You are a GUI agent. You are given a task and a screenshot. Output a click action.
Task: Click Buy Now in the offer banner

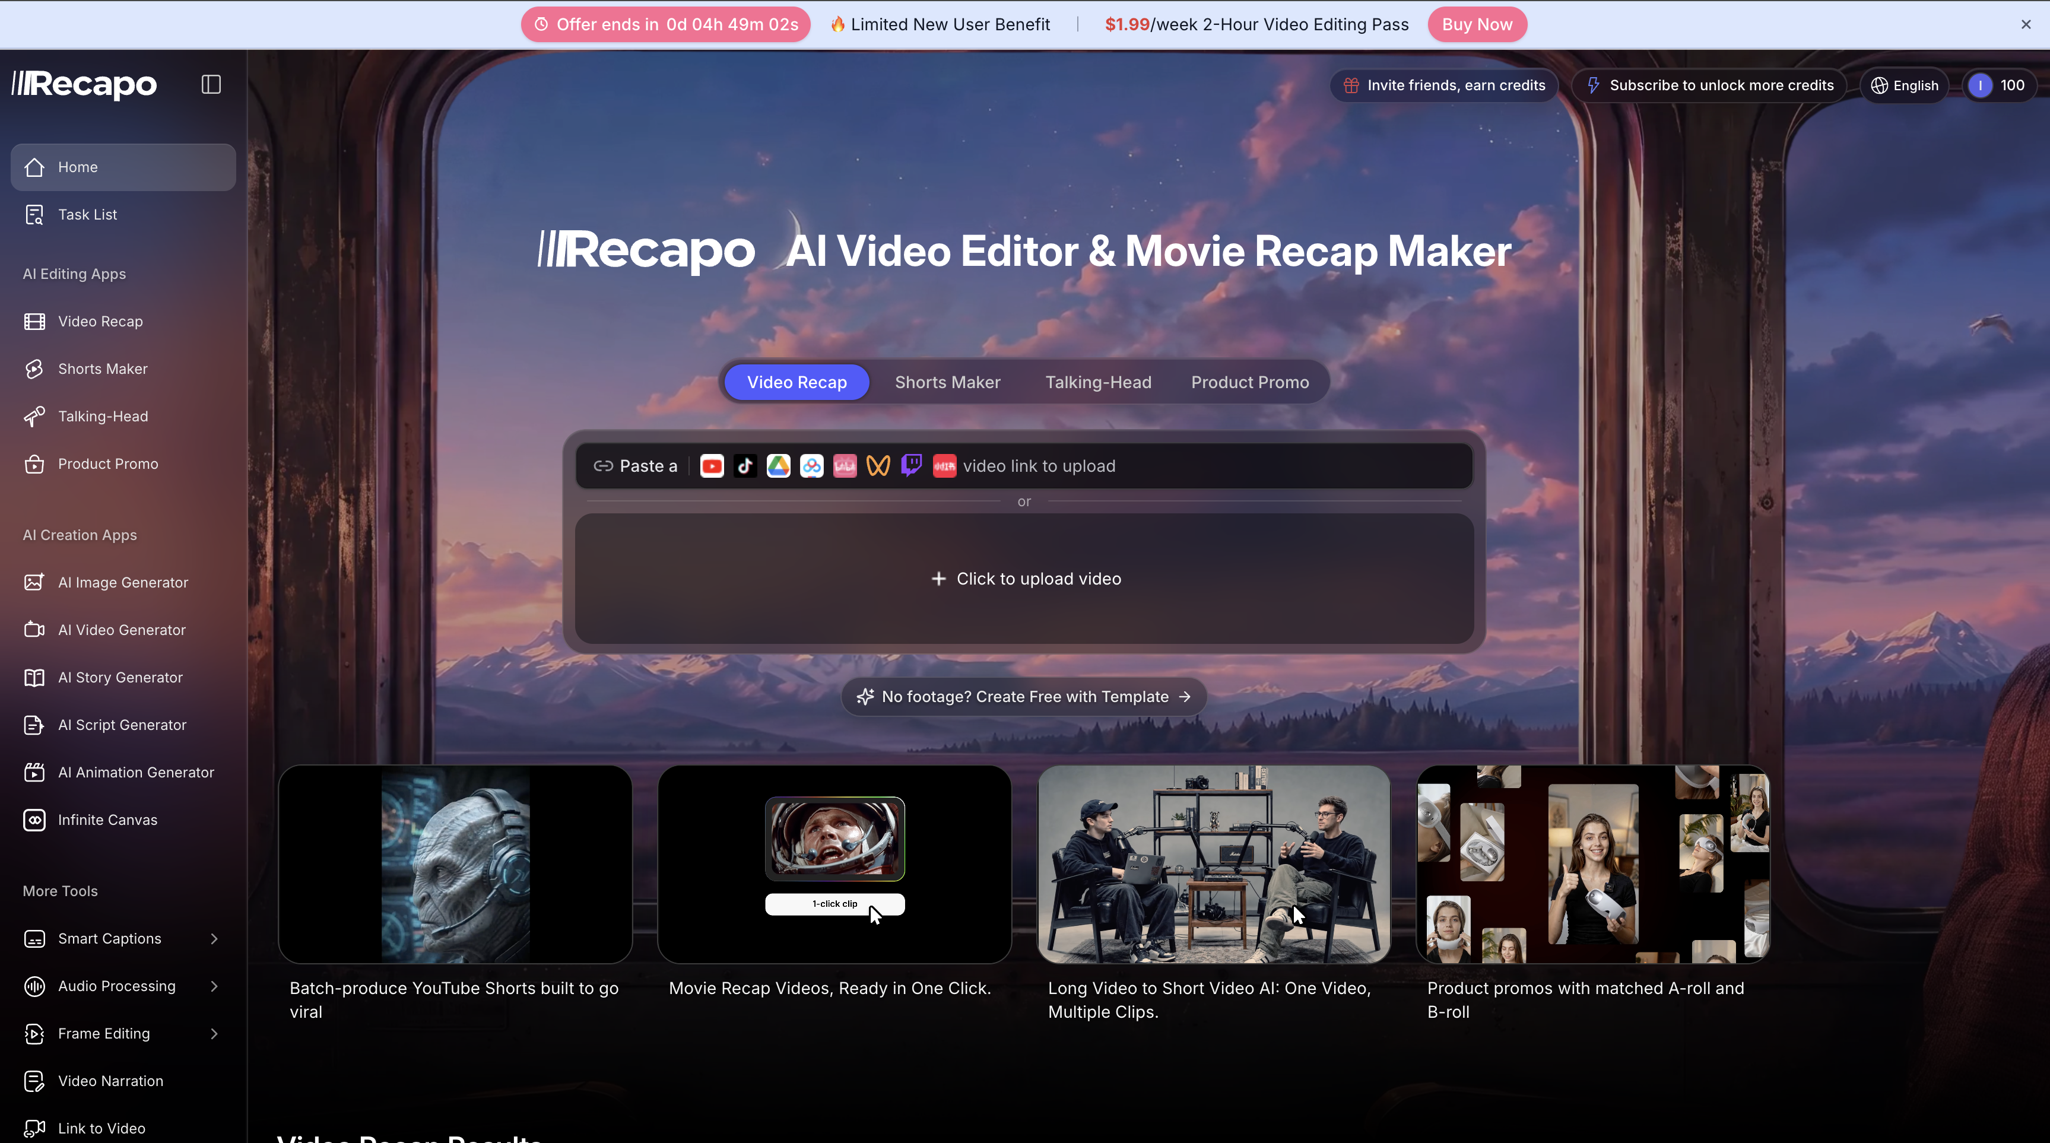(x=1477, y=25)
